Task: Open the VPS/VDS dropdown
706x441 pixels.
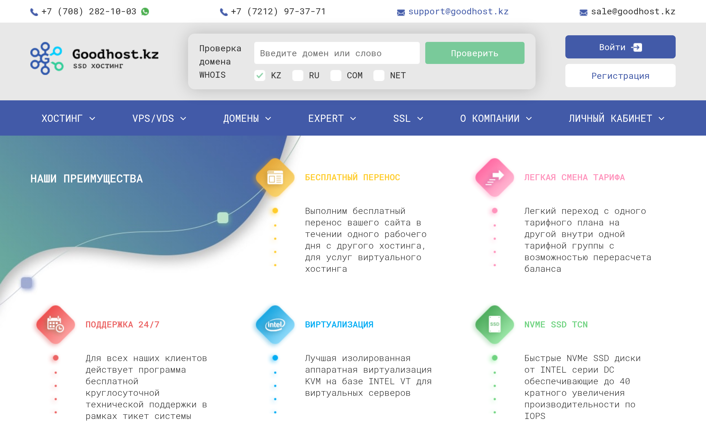Action: pyautogui.click(x=159, y=119)
